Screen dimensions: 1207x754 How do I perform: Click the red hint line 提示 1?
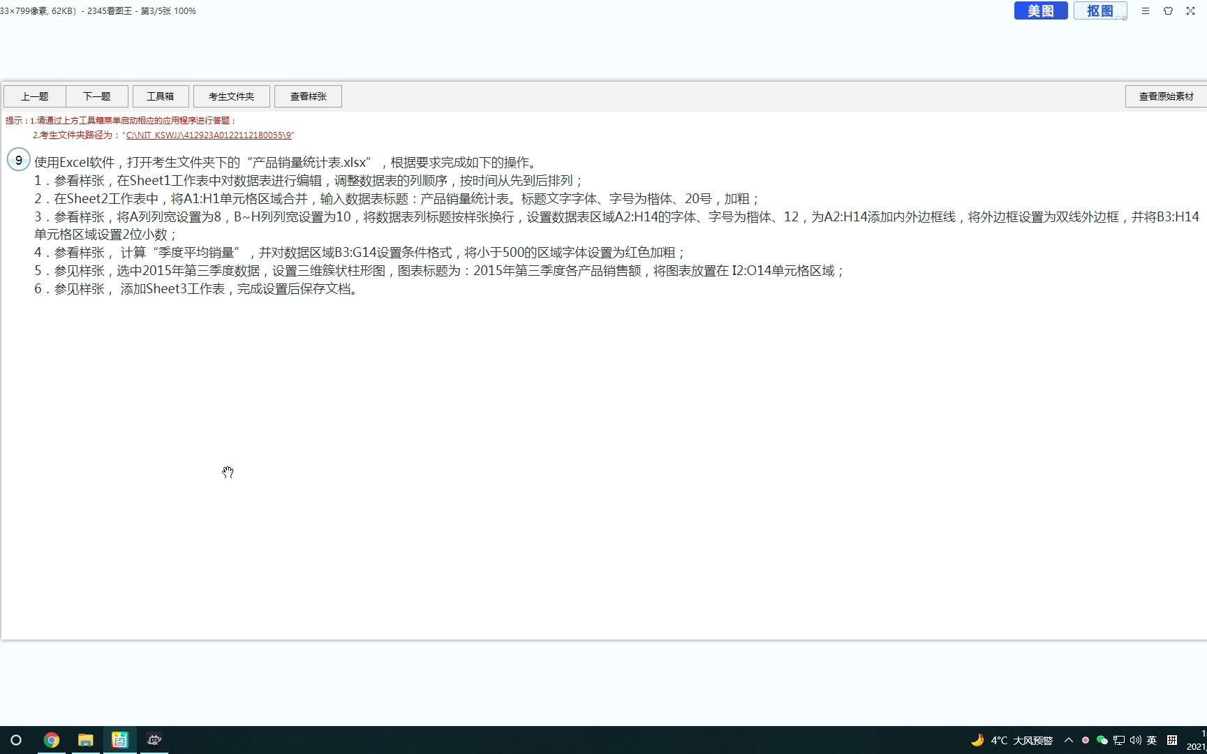coord(121,121)
